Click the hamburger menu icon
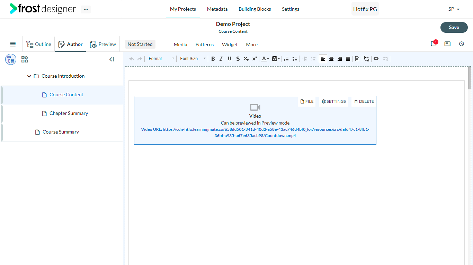This screenshot has height=265, width=473. (x=13, y=44)
